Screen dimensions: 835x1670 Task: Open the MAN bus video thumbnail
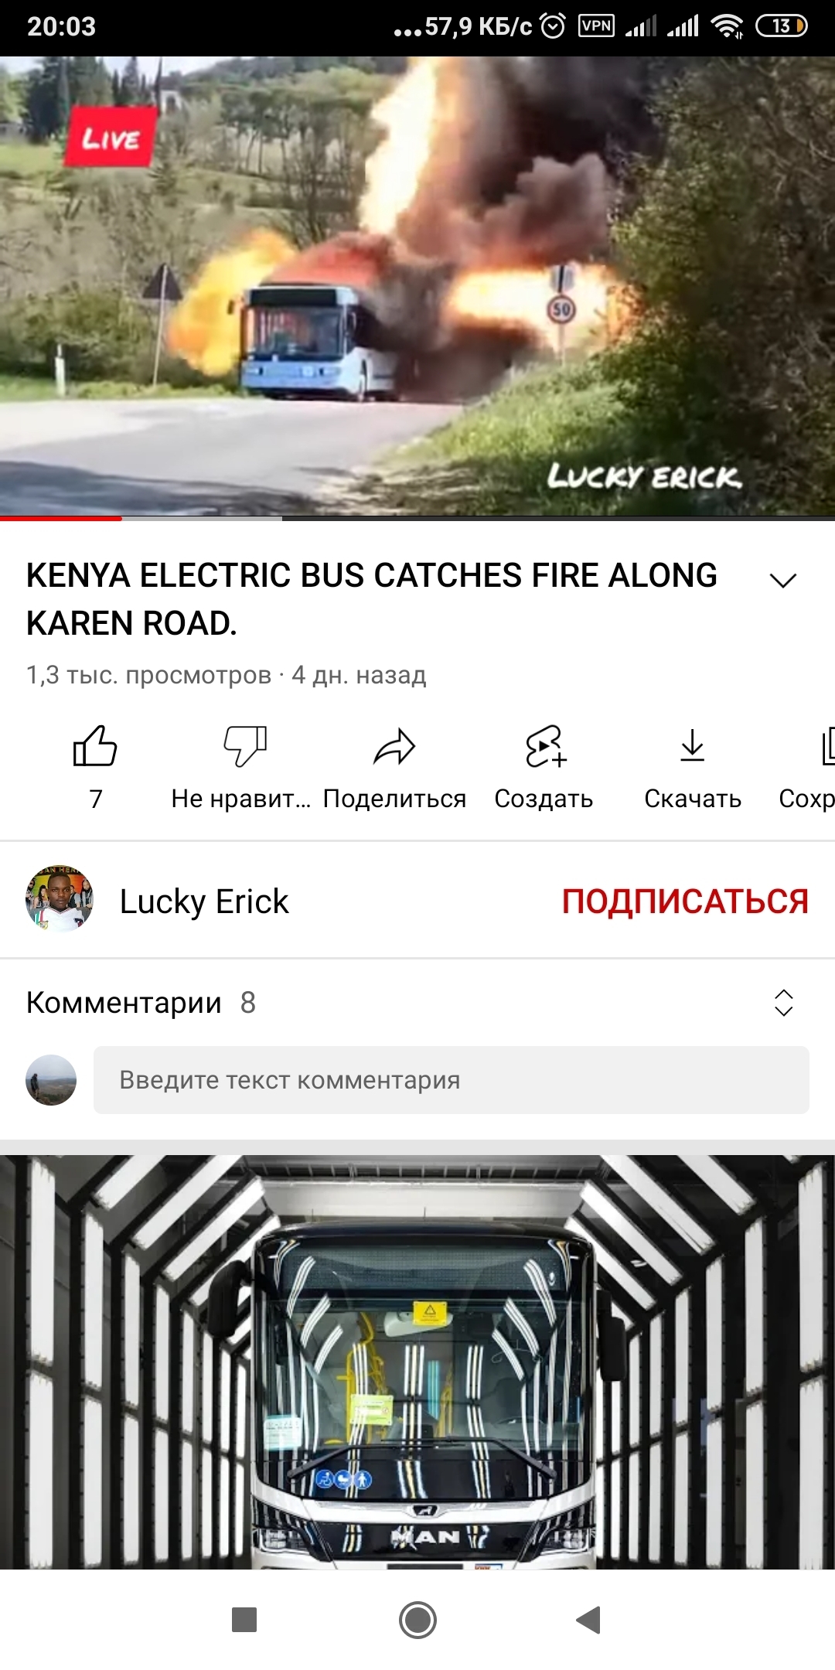[417, 1362]
